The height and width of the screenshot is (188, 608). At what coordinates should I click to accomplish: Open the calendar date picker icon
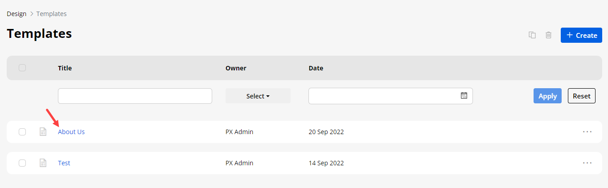click(464, 96)
